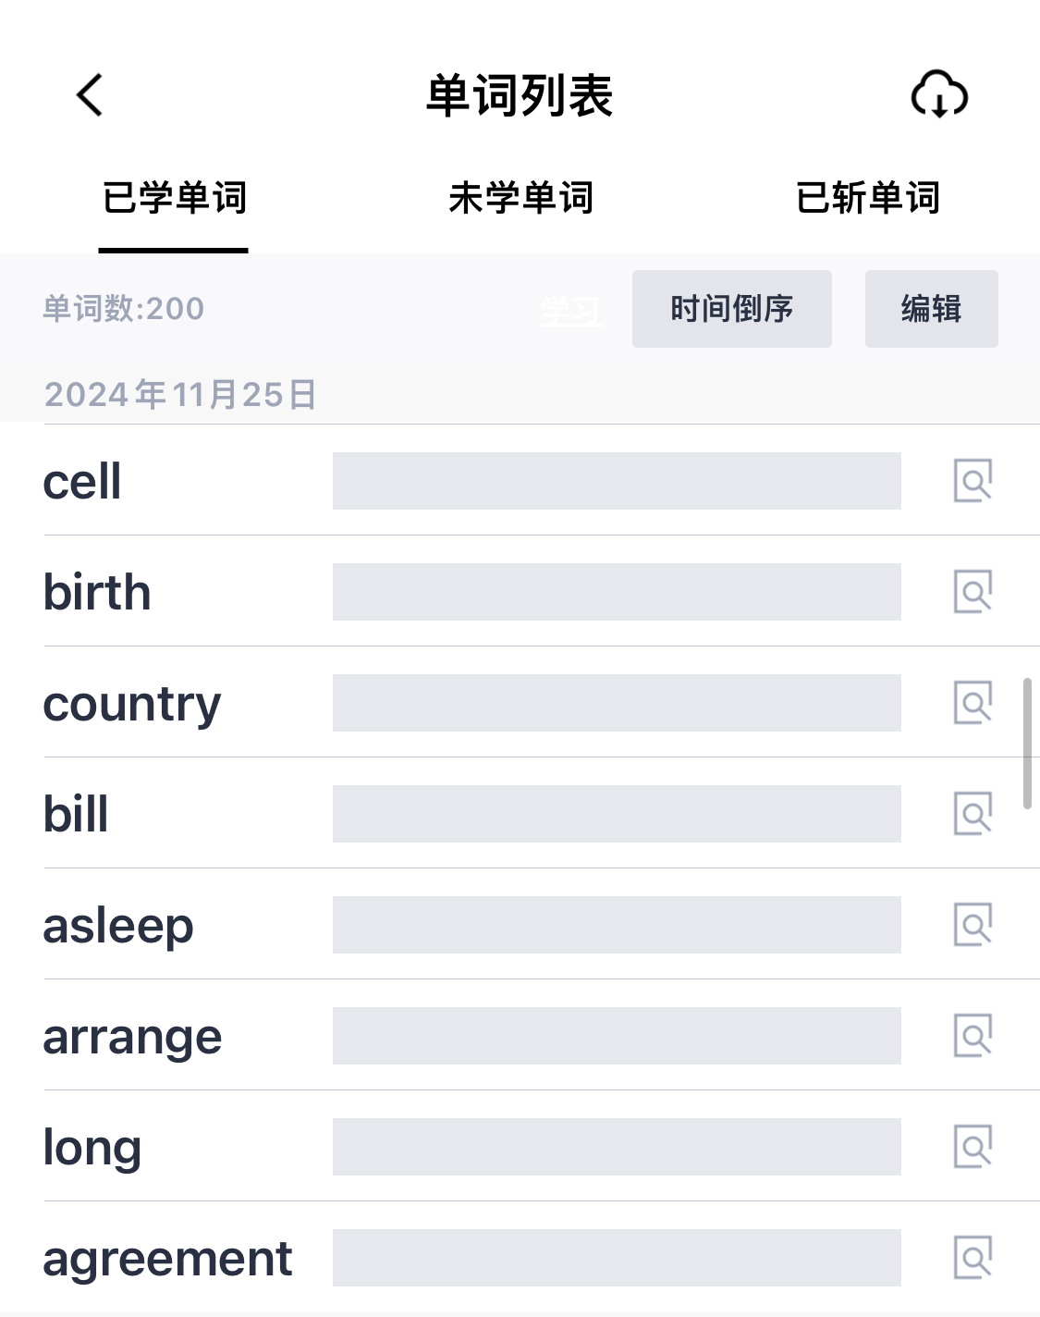Open lookup icon for the word arrange
This screenshot has height=1317, width=1040.
[973, 1036]
